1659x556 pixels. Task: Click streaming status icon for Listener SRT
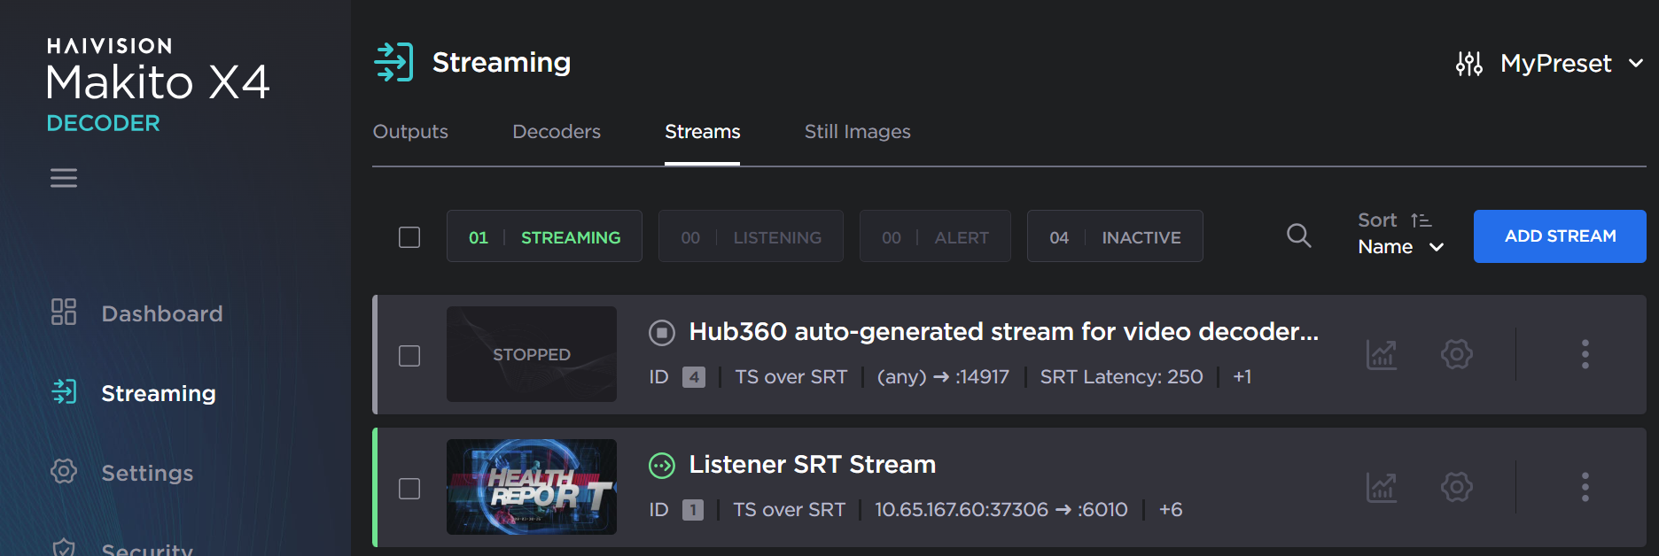pyautogui.click(x=662, y=465)
